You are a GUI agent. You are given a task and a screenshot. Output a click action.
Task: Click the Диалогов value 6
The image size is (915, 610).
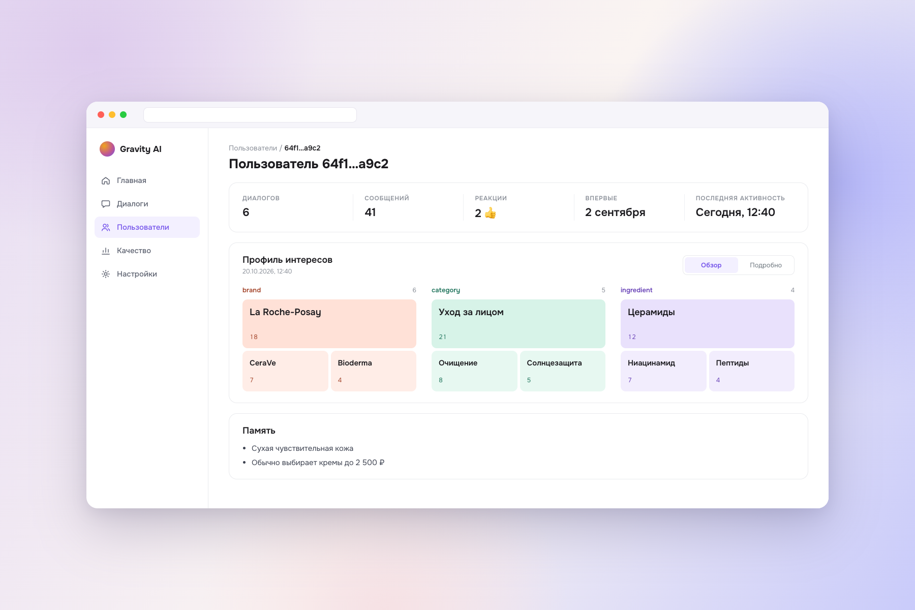click(x=246, y=212)
